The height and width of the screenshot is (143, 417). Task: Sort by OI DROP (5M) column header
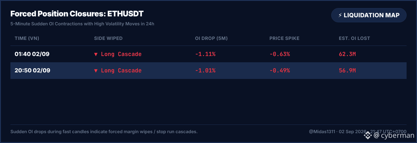(211, 38)
